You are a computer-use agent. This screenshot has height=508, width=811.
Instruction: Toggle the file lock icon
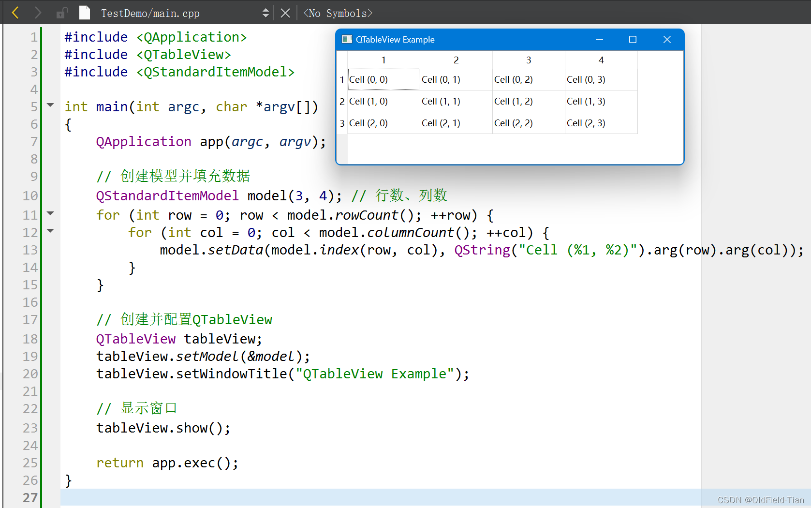coord(62,13)
